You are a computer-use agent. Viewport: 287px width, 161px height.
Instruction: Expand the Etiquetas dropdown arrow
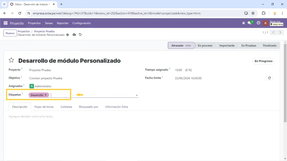[137, 95]
